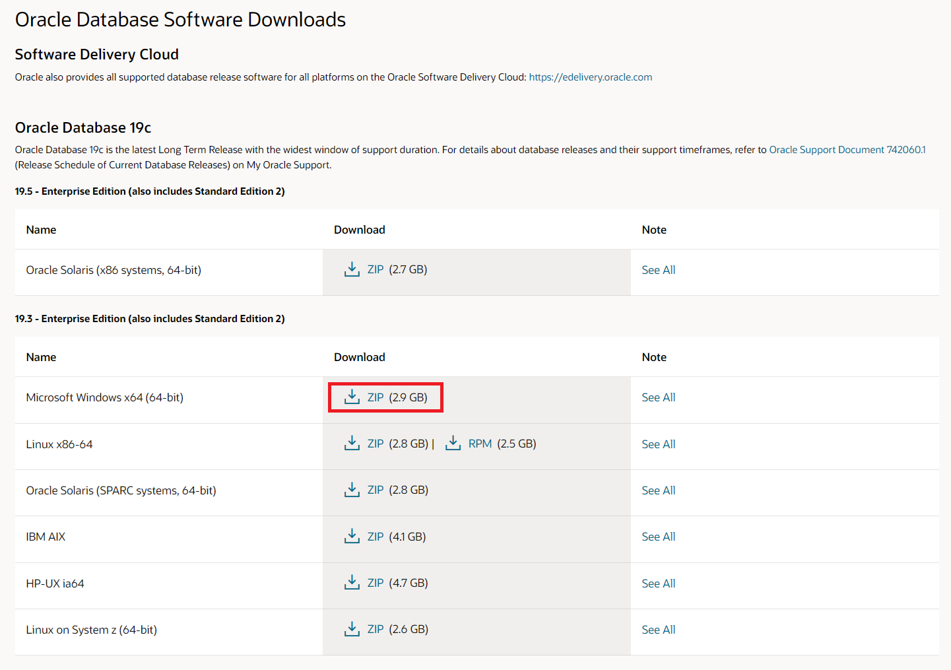Select Oracle Solaris (x86 systems, 64-bit) text
The image size is (951, 670).
(114, 270)
